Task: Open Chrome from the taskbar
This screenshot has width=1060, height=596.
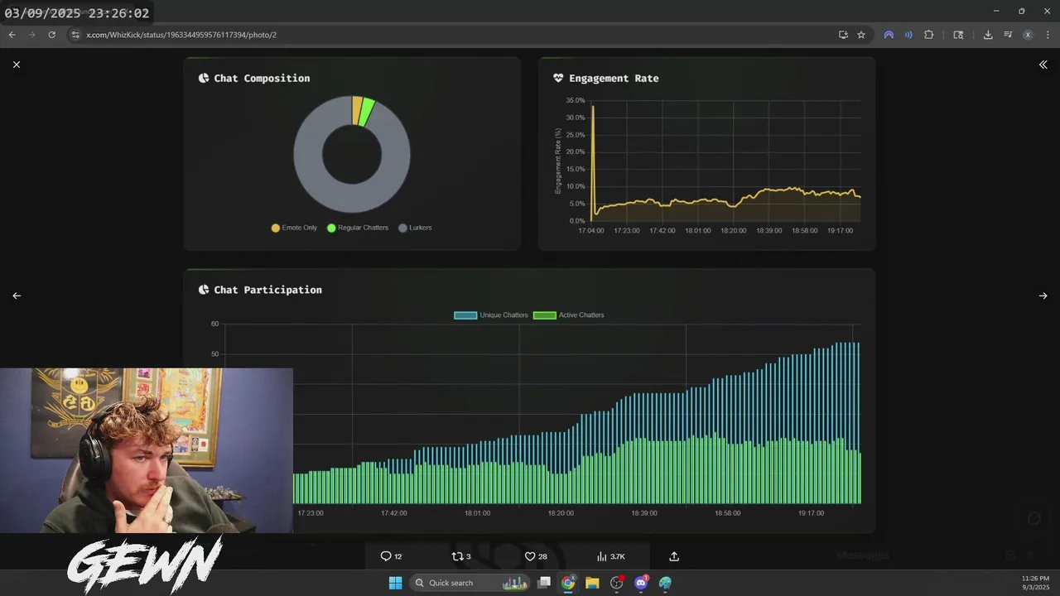Action: [x=568, y=583]
